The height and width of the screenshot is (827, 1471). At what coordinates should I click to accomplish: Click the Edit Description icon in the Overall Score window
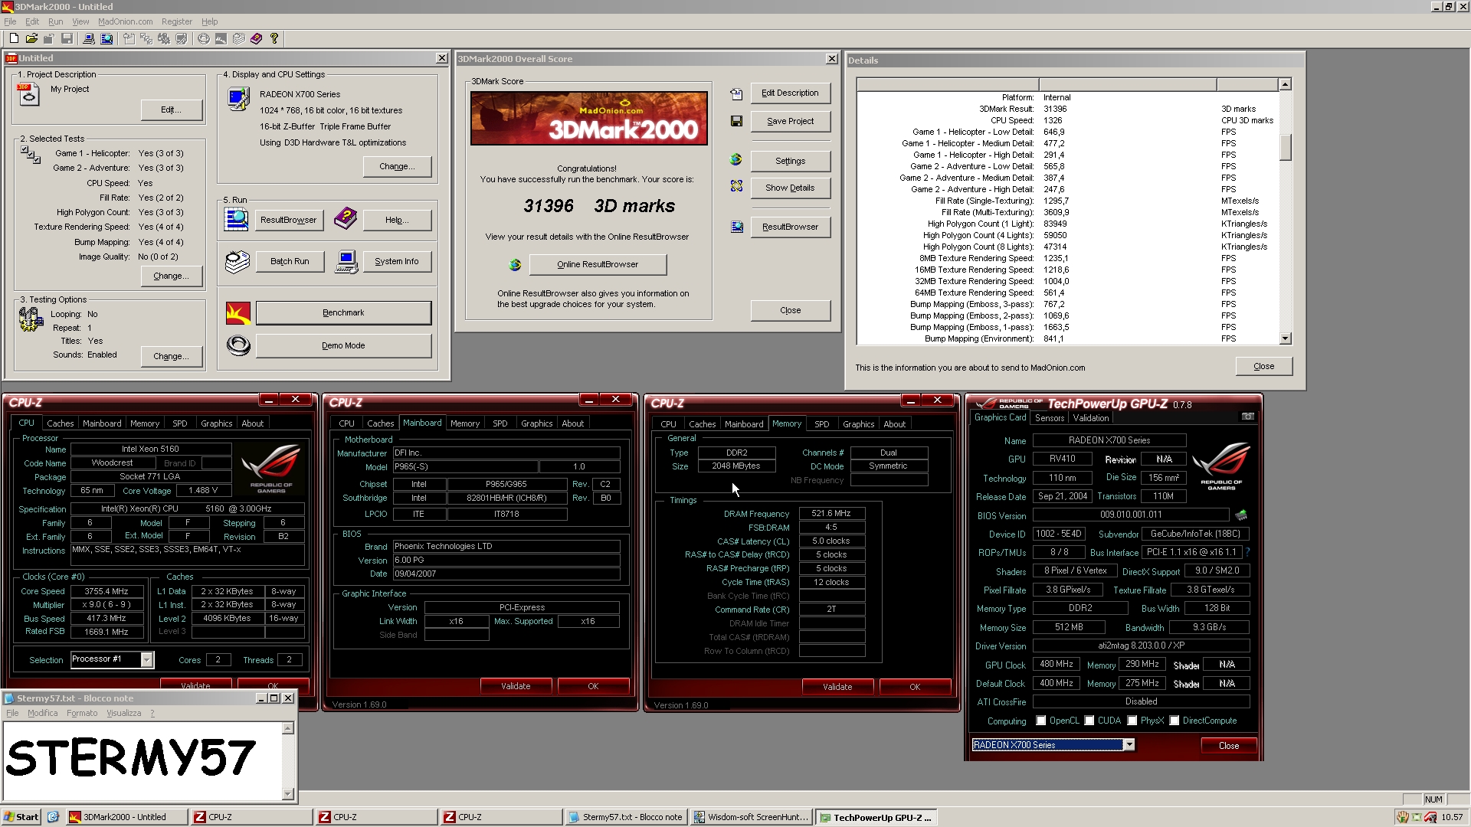736,93
